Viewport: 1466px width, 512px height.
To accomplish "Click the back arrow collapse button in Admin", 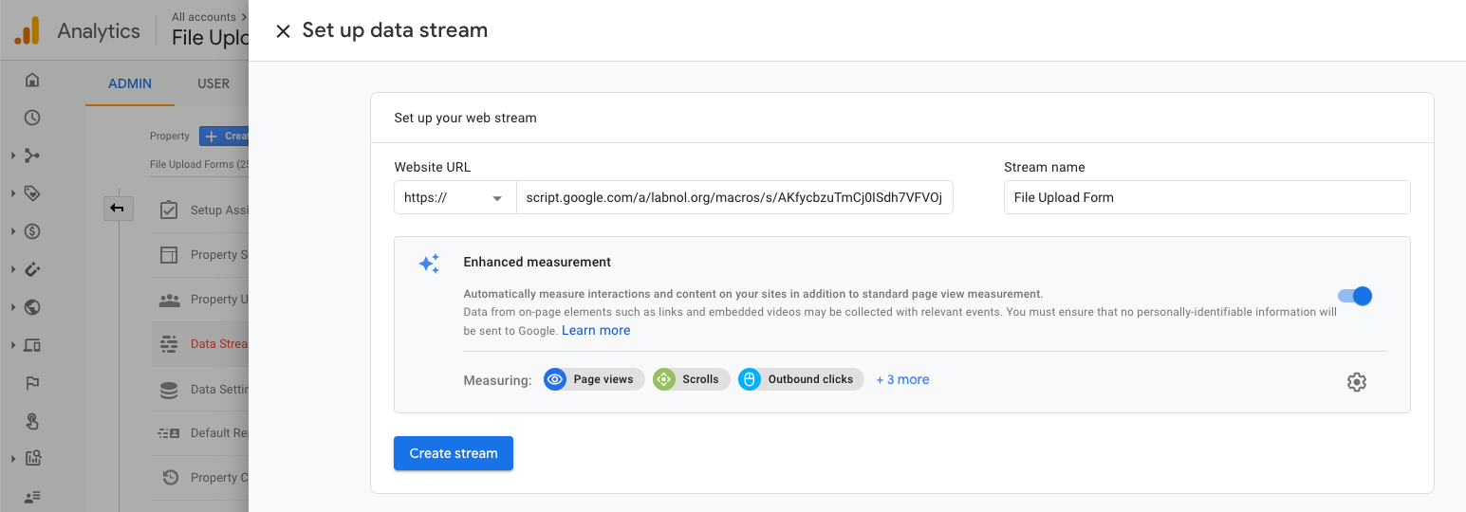I will click(118, 208).
